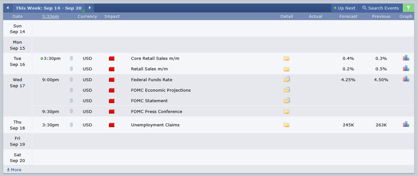Click the 3:33pm time setting link
The width and height of the screenshot is (418, 176).
point(50,16)
